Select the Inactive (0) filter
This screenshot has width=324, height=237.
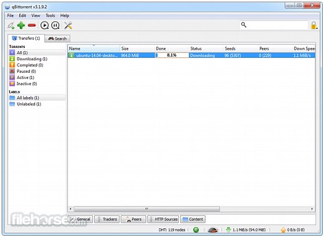click(x=37, y=84)
